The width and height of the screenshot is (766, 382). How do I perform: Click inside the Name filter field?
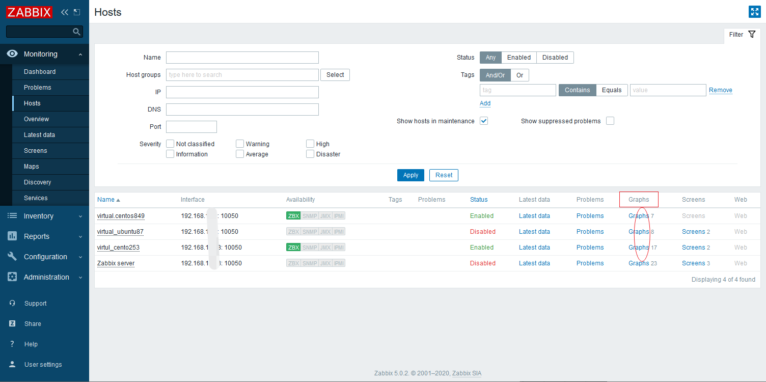[x=242, y=57]
